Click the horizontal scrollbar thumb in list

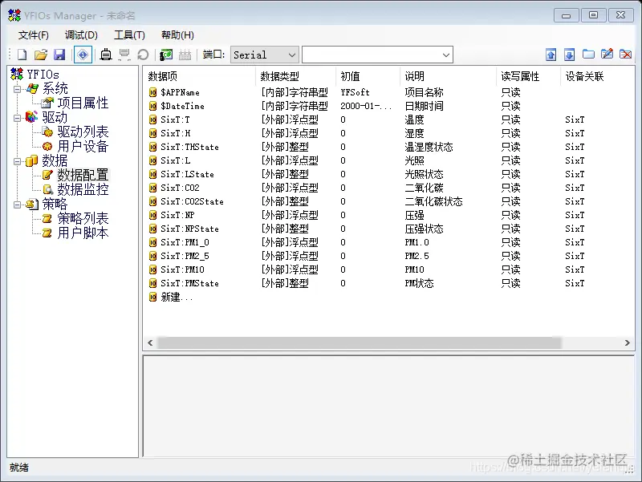pyautogui.click(x=359, y=343)
